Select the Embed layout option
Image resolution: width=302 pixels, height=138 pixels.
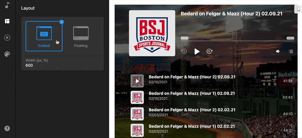44,36
